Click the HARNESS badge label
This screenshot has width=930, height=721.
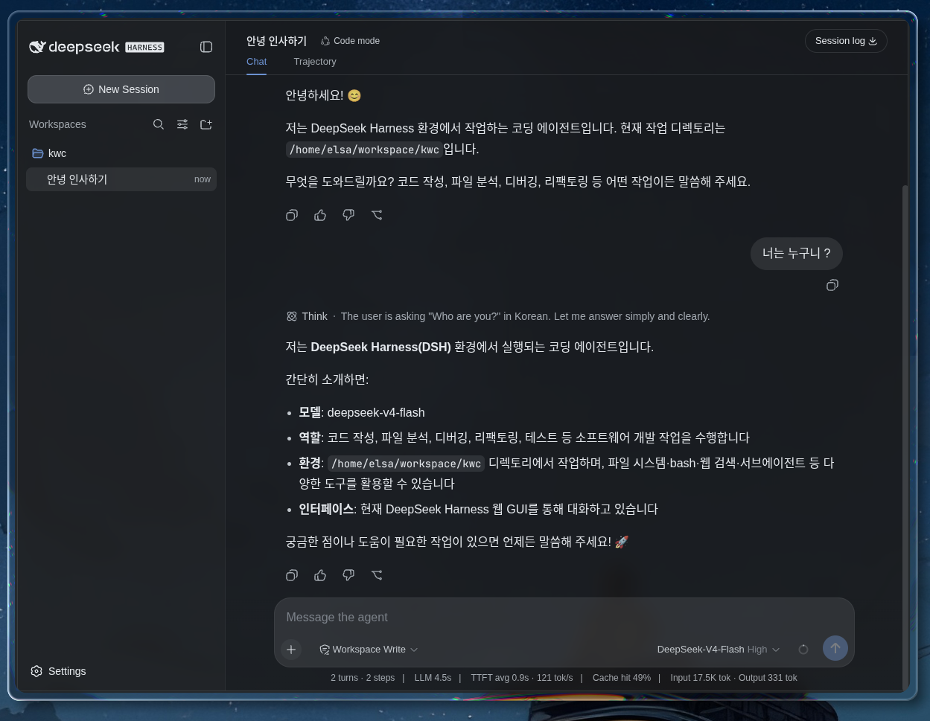click(144, 47)
